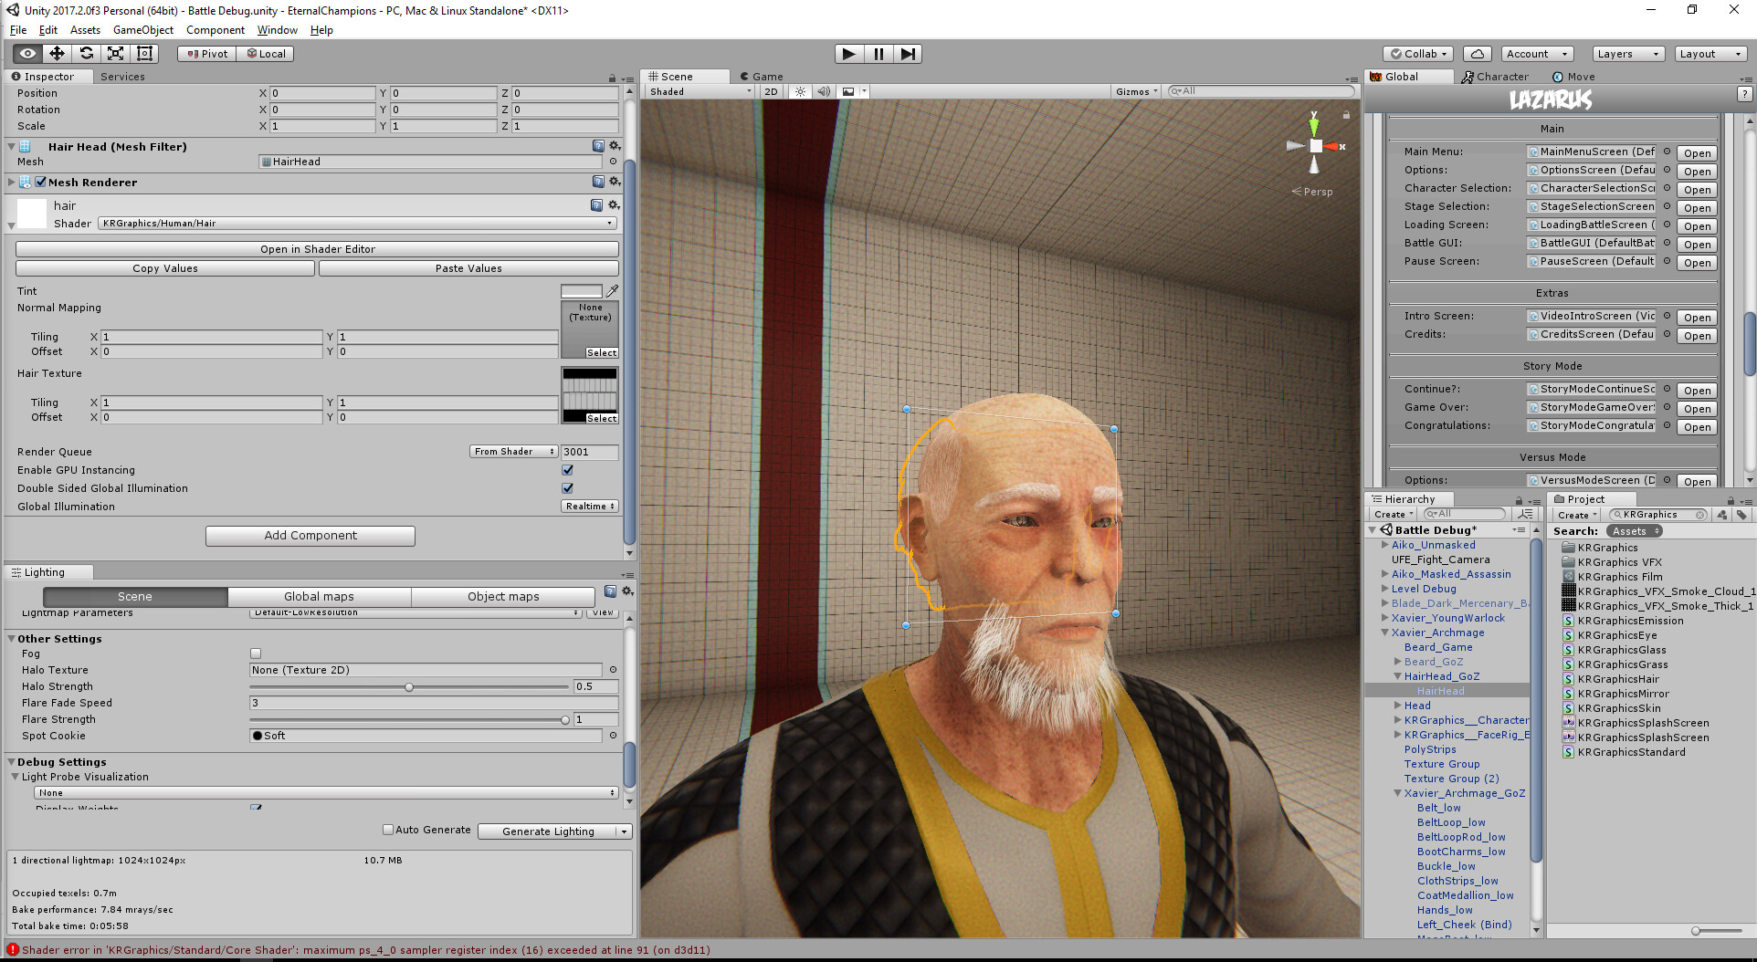Click the Add Component button
1757x962 pixels.
coord(310,536)
